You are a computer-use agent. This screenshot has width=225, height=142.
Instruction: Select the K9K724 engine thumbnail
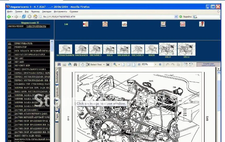(x=168, y=49)
